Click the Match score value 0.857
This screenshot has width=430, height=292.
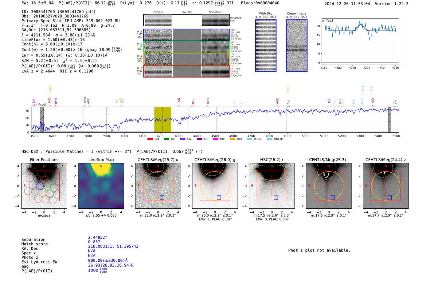(94, 242)
